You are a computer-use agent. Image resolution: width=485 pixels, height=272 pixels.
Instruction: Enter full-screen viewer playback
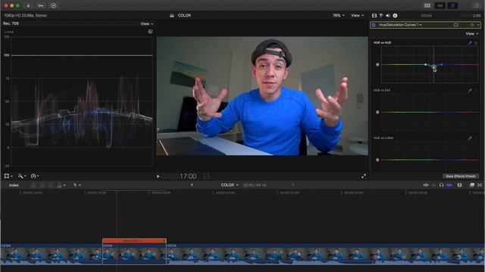tap(364, 176)
